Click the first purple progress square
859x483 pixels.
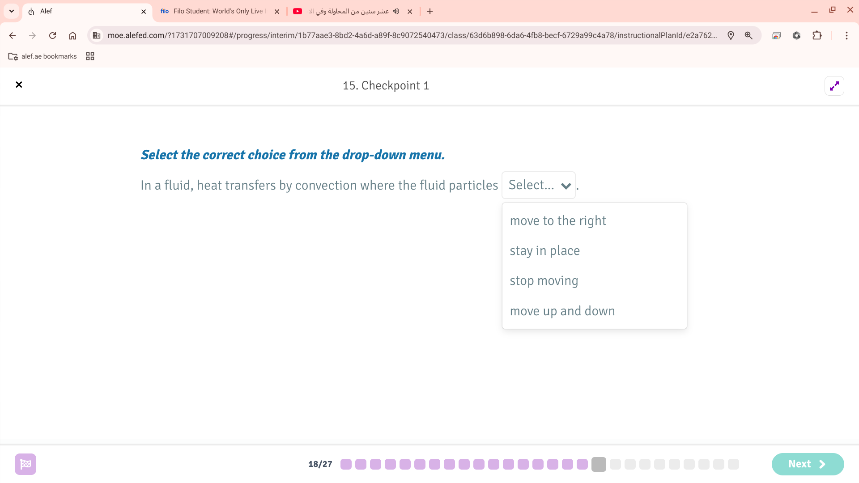[x=346, y=464]
